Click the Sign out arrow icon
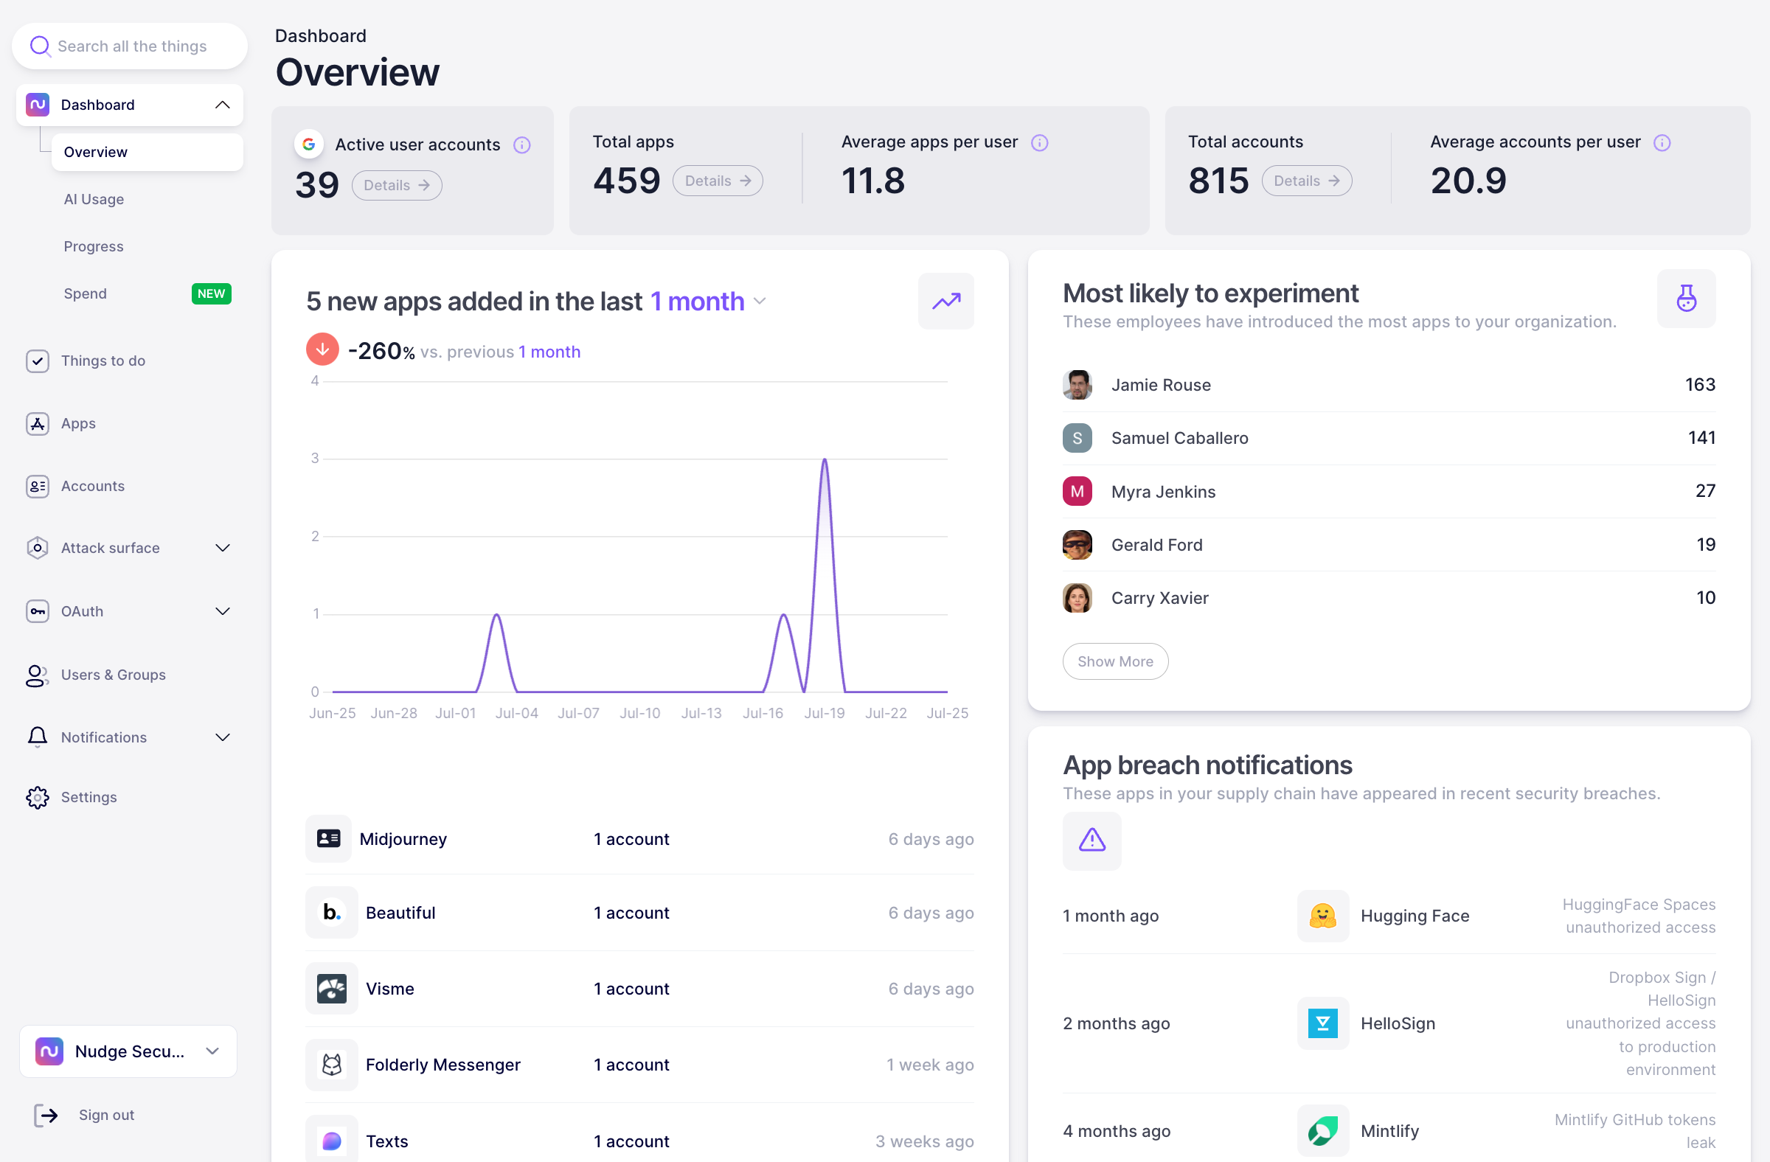1770x1162 pixels. point(46,1115)
